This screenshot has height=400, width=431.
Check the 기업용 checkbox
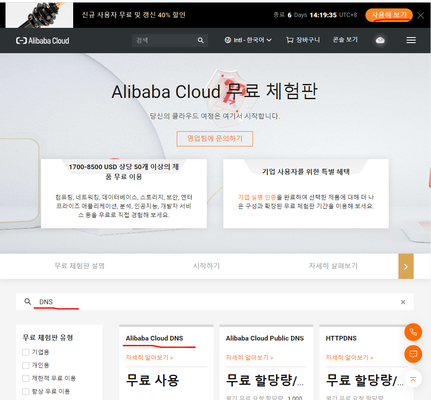[26, 352]
